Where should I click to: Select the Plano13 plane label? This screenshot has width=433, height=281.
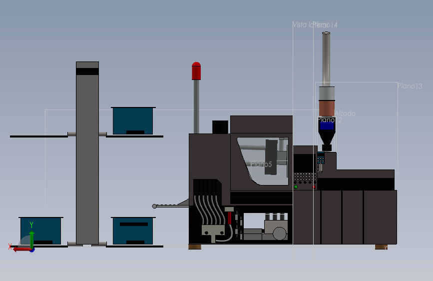tap(410, 86)
